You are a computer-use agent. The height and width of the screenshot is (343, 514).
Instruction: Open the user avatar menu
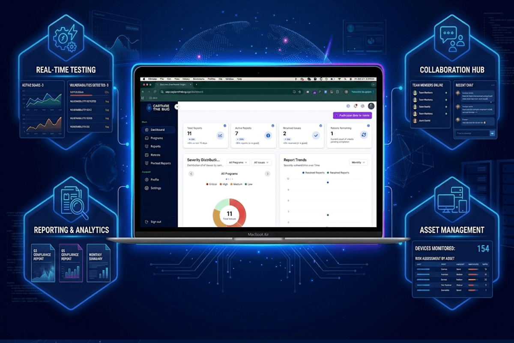371,106
